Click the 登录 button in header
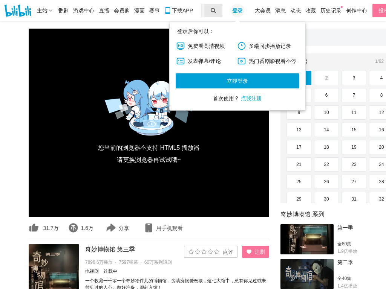 pos(237,11)
